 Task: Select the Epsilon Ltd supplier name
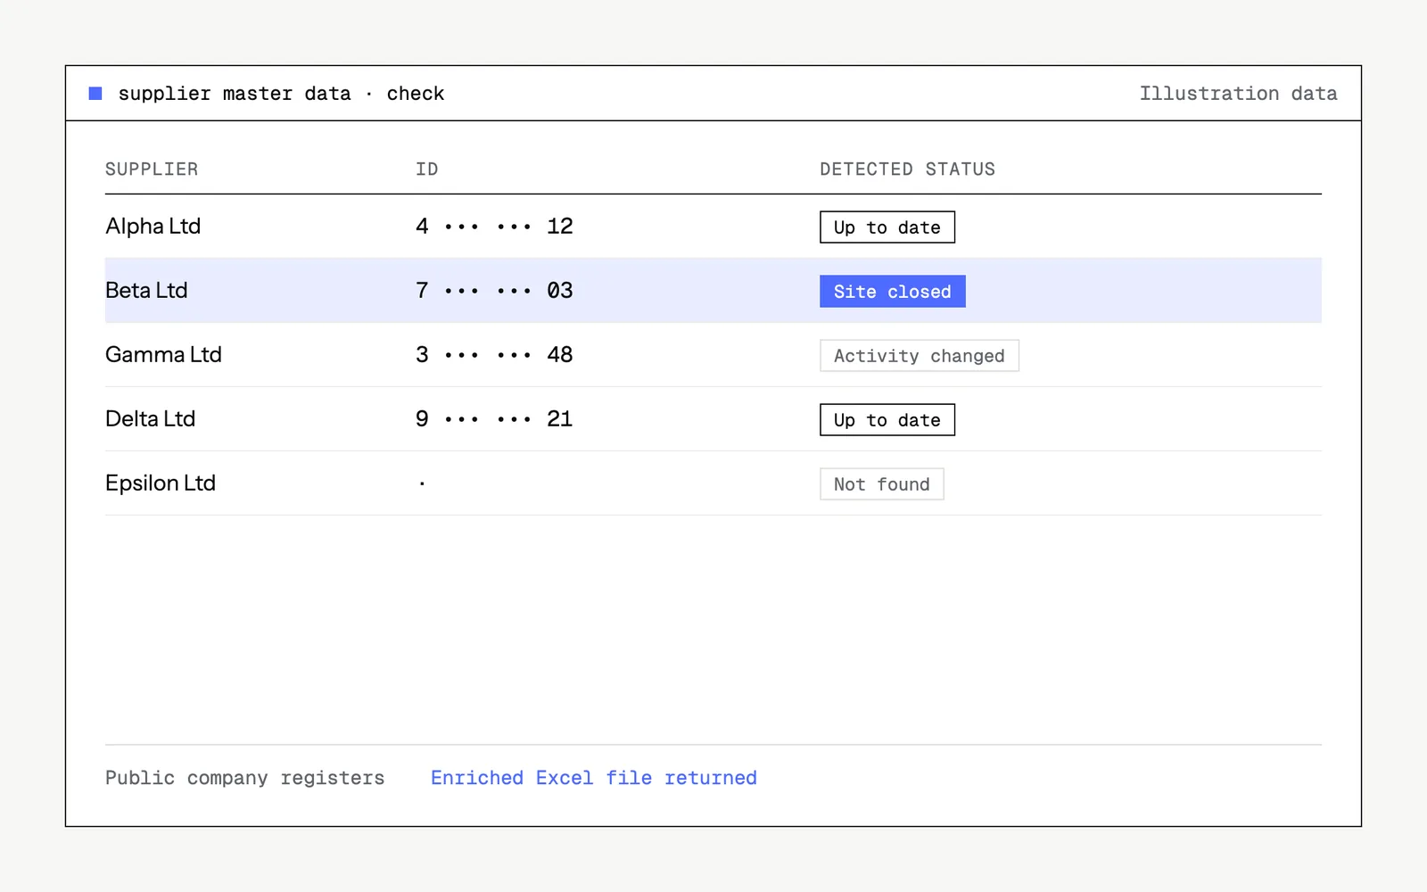161,483
